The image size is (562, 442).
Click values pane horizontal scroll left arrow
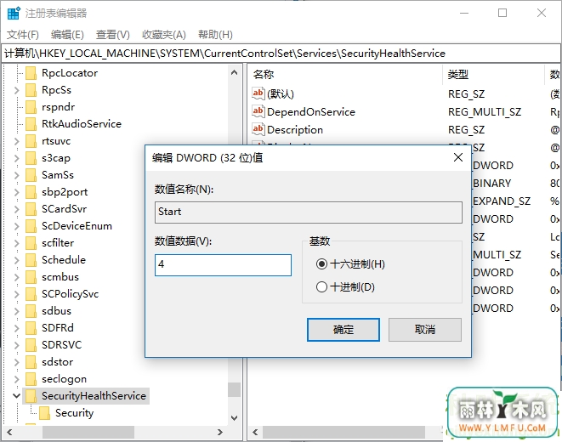point(255,433)
